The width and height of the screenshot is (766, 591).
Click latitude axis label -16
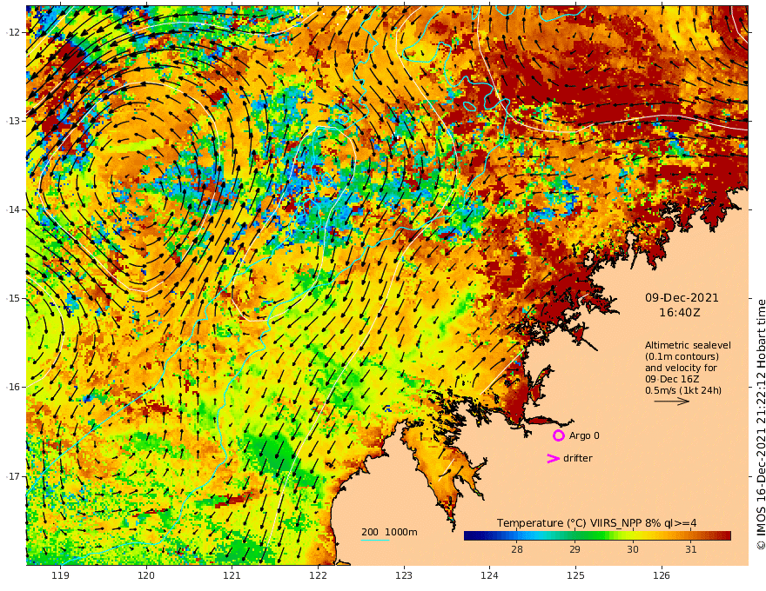tap(13, 387)
